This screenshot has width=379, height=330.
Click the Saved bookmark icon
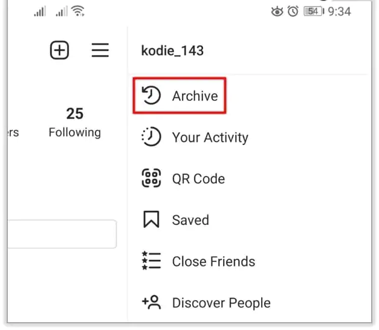click(x=151, y=219)
